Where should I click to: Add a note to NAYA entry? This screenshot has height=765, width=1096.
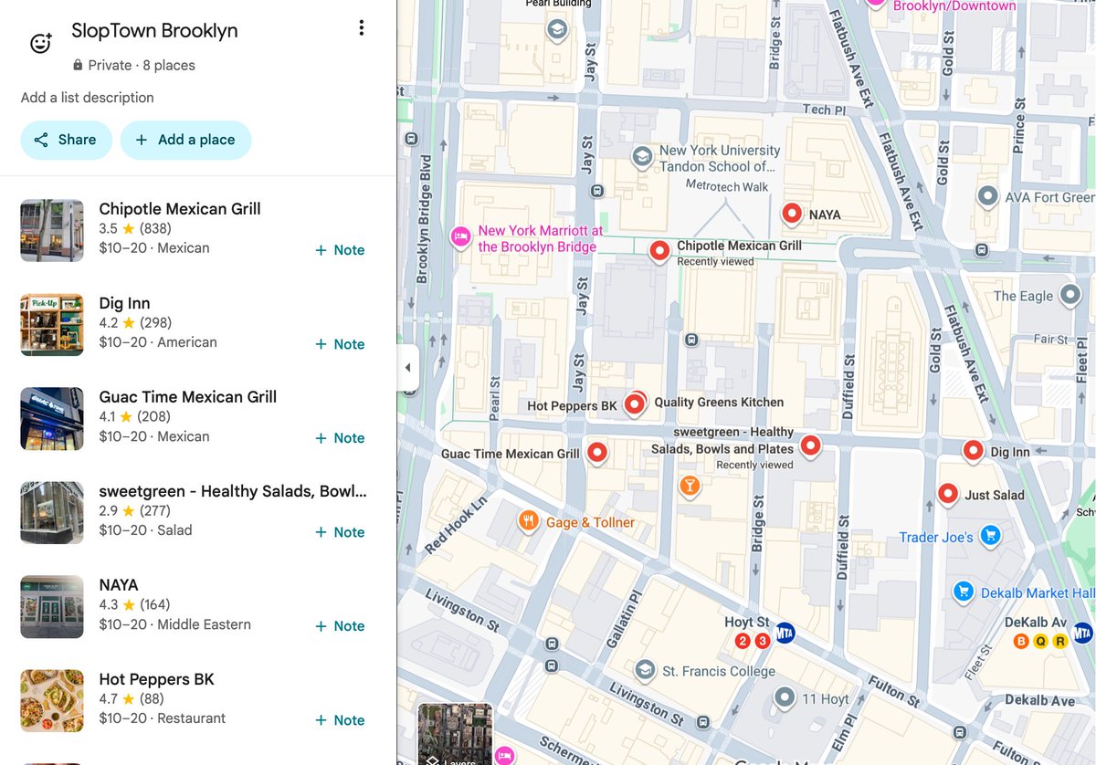tap(340, 626)
